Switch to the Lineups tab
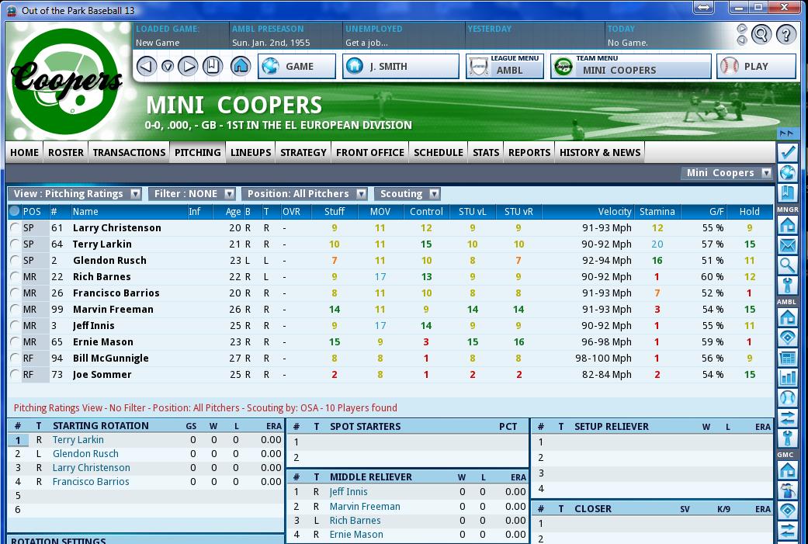This screenshot has height=544, width=808. (251, 152)
